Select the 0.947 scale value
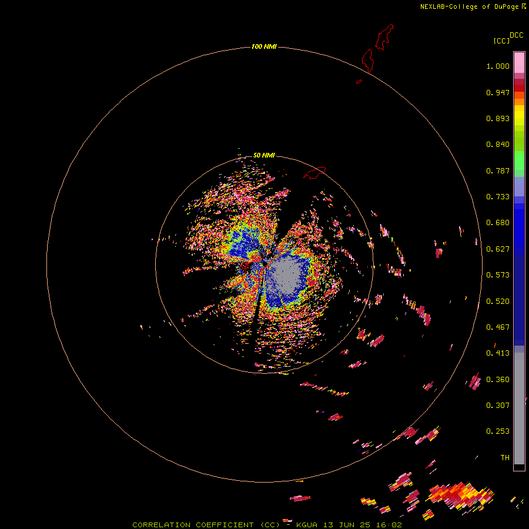The image size is (529, 529). tap(498, 92)
